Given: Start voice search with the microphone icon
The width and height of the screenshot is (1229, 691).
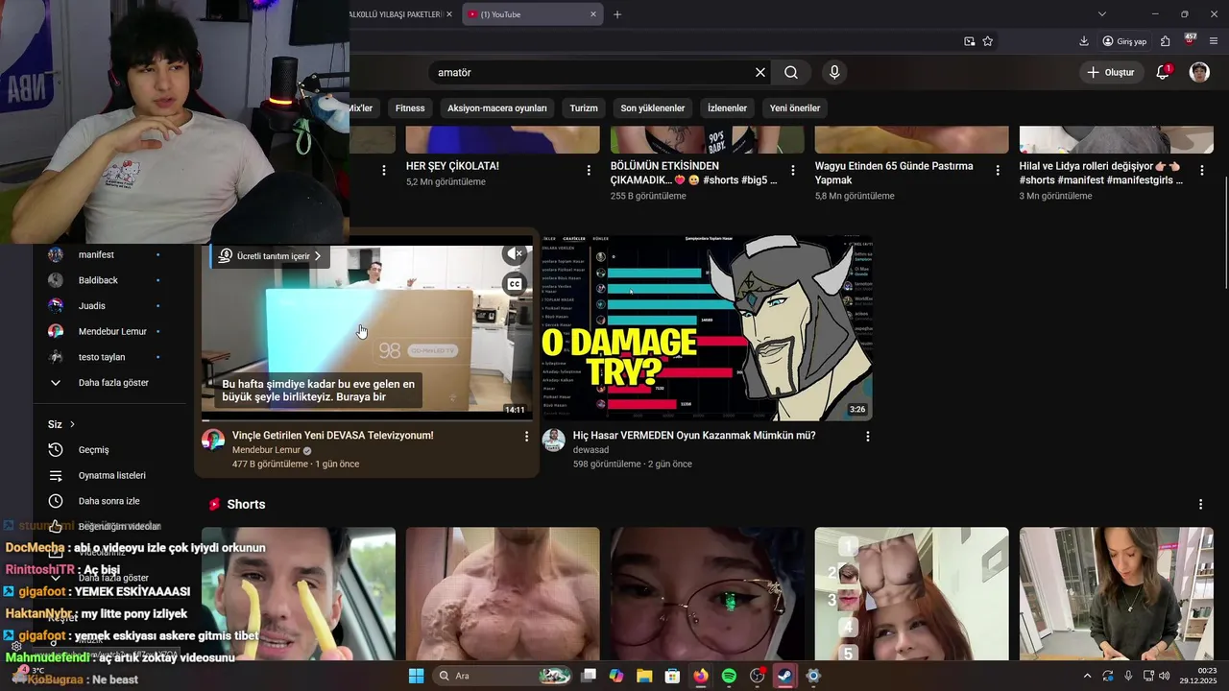Looking at the screenshot, I should click(834, 72).
